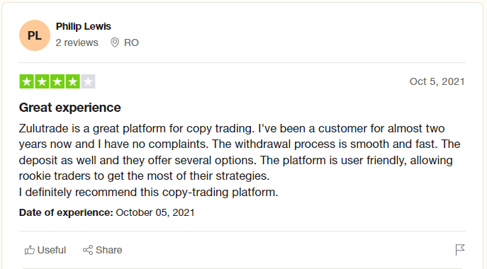Image resolution: width=487 pixels, height=269 pixels.
Task: Open the Great experience review title
Action: coord(70,108)
